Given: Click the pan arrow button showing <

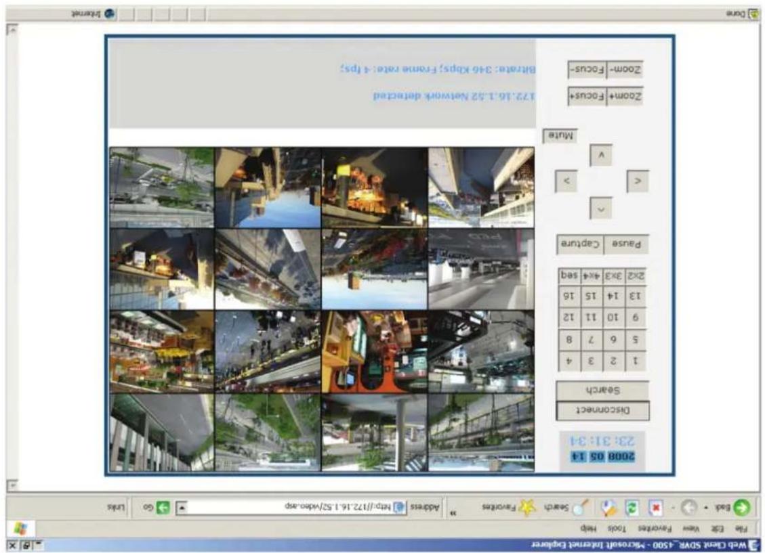Looking at the screenshot, I should [x=566, y=181].
